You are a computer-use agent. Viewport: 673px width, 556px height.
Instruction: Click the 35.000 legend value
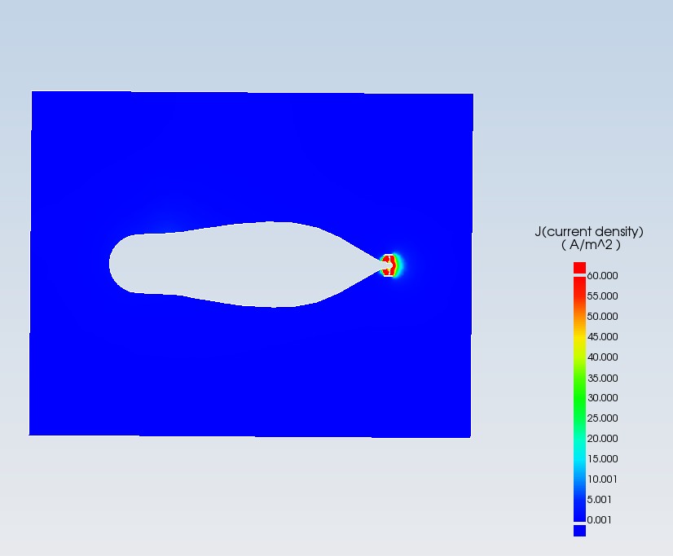pos(602,378)
